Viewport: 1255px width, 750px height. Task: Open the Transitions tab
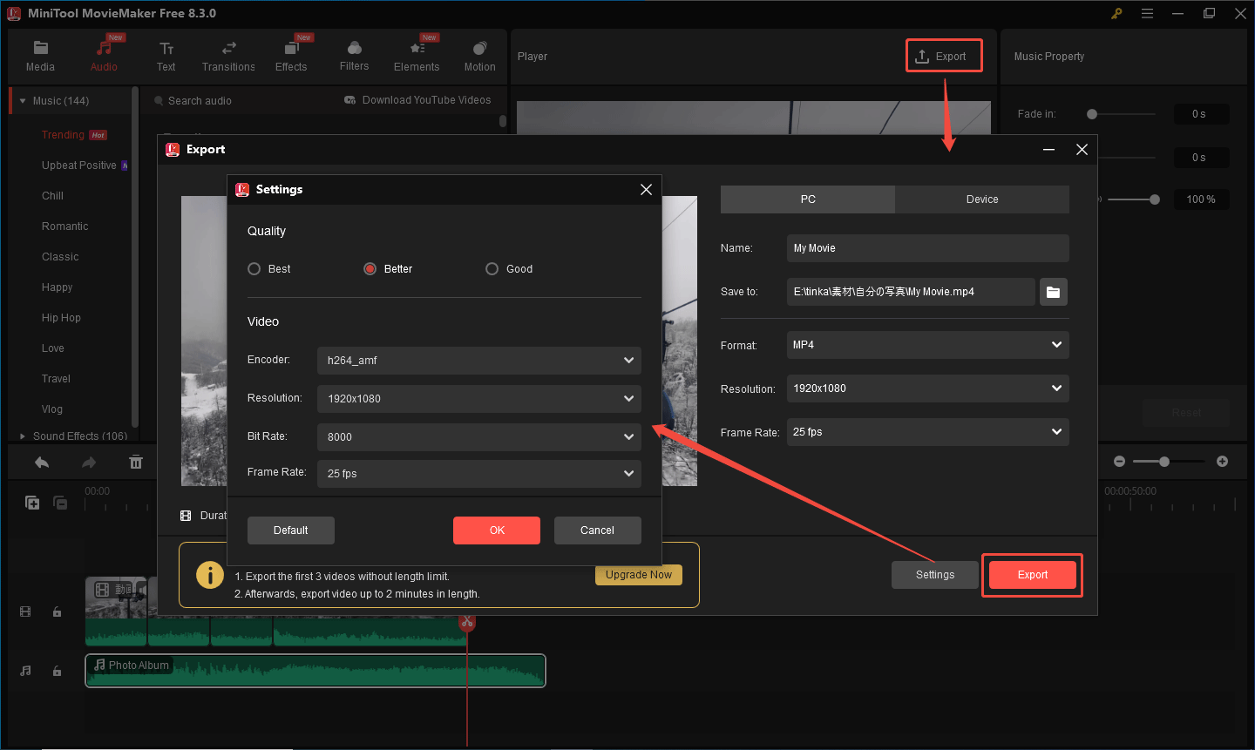click(228, 57)
